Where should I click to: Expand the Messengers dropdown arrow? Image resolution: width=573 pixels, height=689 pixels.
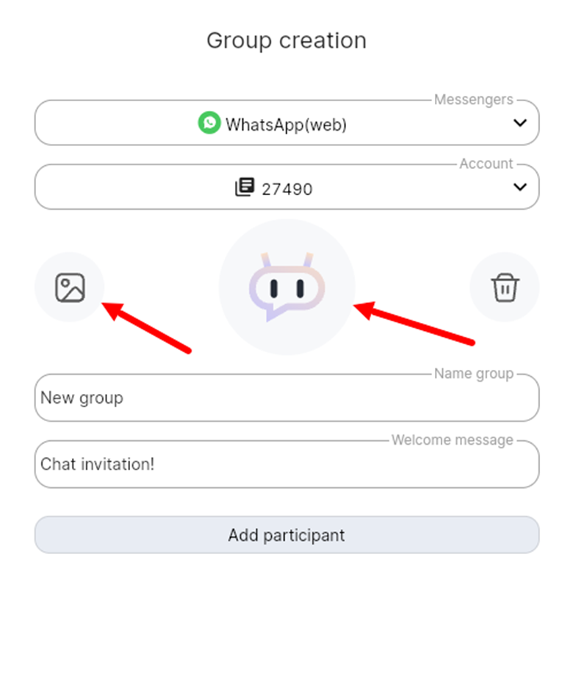520,123
